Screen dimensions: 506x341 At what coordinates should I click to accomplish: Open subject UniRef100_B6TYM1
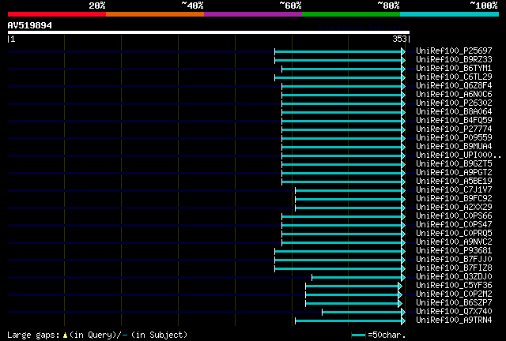(x=454, y=68)
